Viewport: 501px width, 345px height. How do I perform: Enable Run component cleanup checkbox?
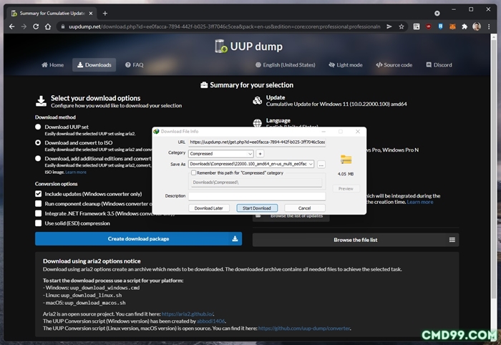pos(39,203)
